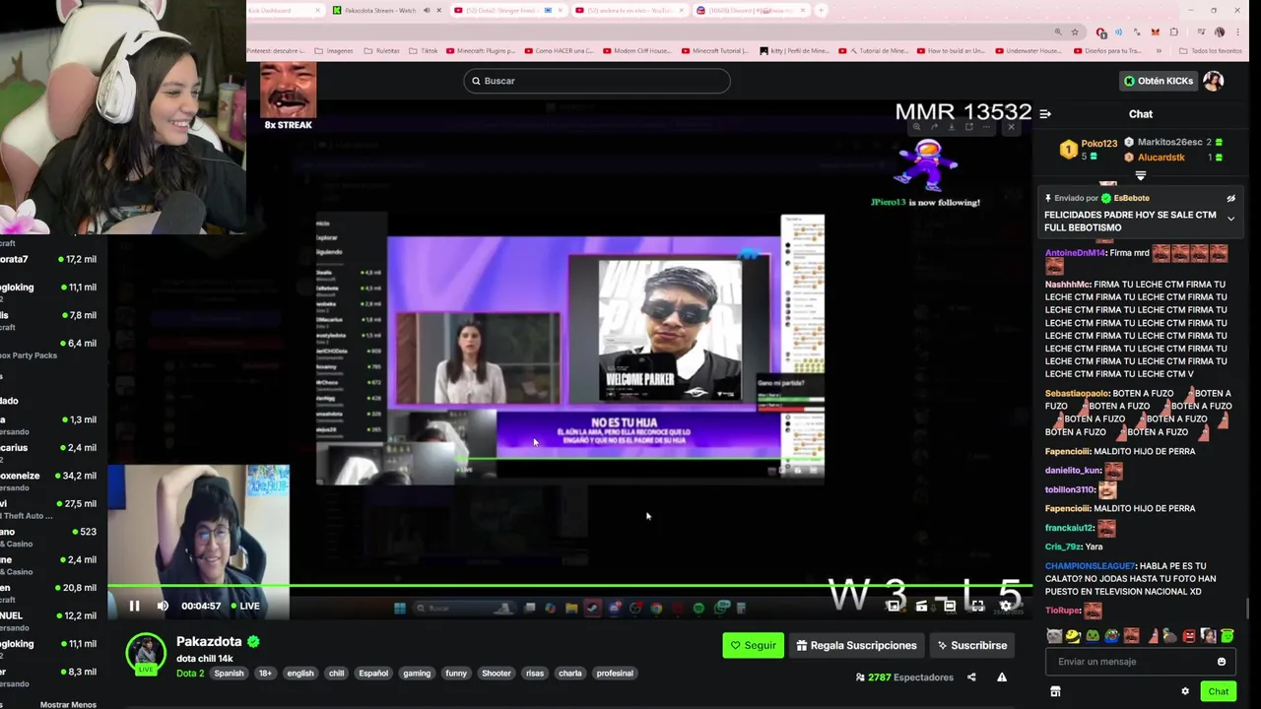Expand gift leaderboard down arrow
Screen dimensions: 1261x709
[1141, 176]
